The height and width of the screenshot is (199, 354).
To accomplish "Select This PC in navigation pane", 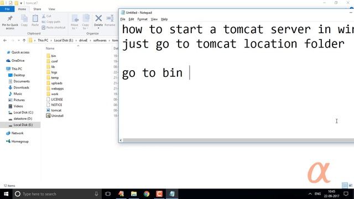I will (17, 69).
